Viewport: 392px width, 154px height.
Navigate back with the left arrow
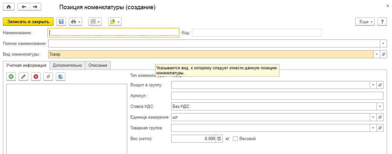tap(24, 7)
